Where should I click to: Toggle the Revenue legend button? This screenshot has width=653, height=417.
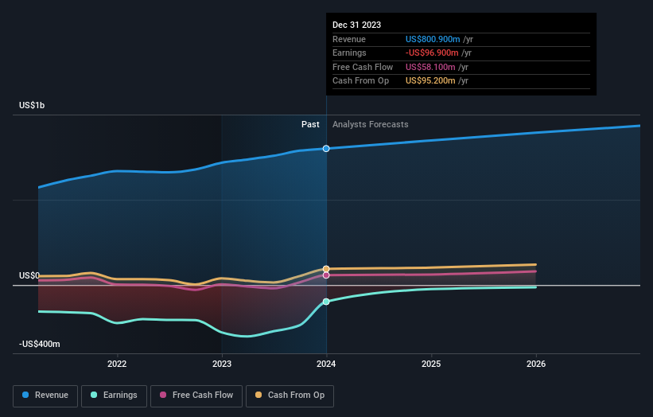[x=45, y=396]
